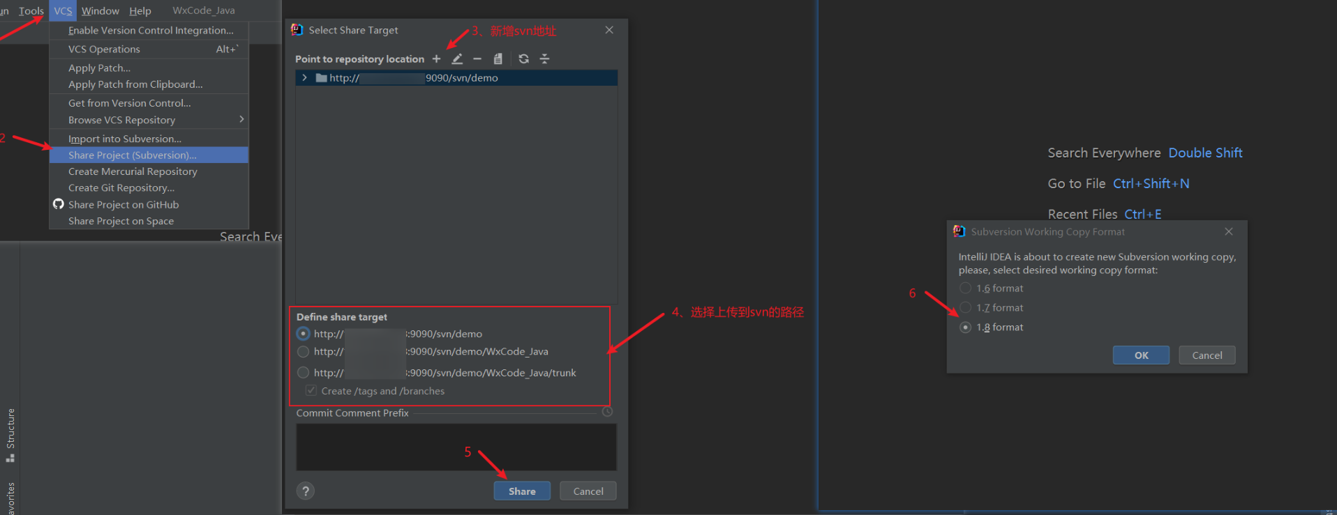
Task: Cancel the Working Copy Format dialog
Action: pyautogui.click(x=1207, y=355)
